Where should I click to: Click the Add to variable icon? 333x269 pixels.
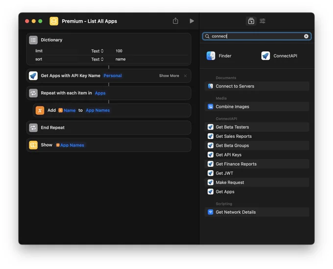[x=40, y=111]
